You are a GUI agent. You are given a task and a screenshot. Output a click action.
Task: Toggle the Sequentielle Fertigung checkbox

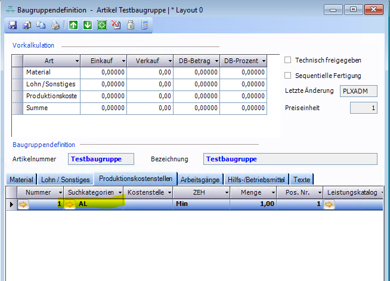(x=288, y=76)
